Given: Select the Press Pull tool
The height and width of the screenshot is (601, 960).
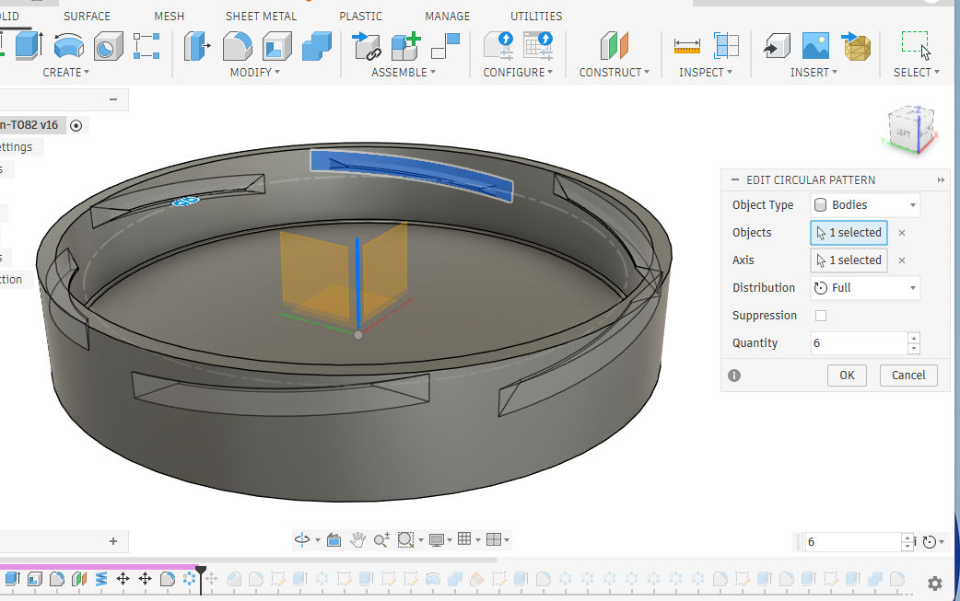Looking at the screenshot, I should 197,45.
